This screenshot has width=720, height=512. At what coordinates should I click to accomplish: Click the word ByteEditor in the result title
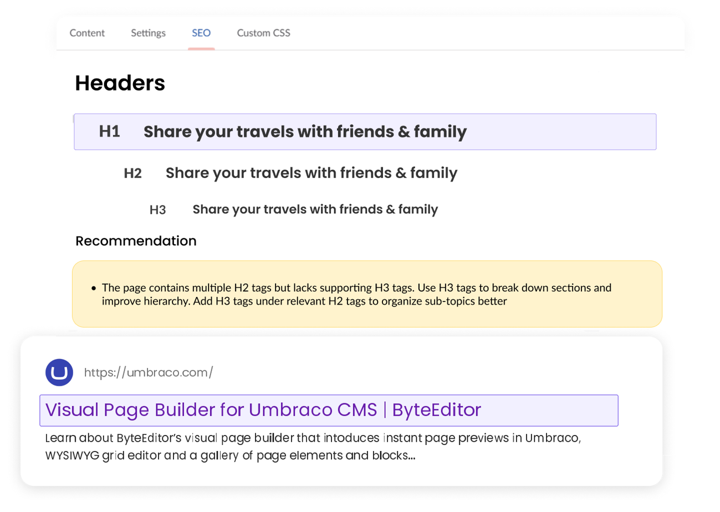437,410
